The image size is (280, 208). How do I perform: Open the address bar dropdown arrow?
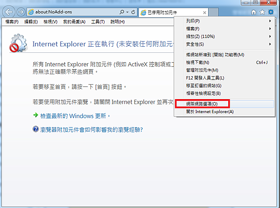pyautogui.click(x=127, y=12)
